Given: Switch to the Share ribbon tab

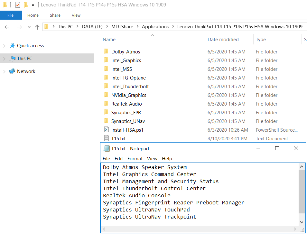Looking at the screenshot, I should point(55,15).
